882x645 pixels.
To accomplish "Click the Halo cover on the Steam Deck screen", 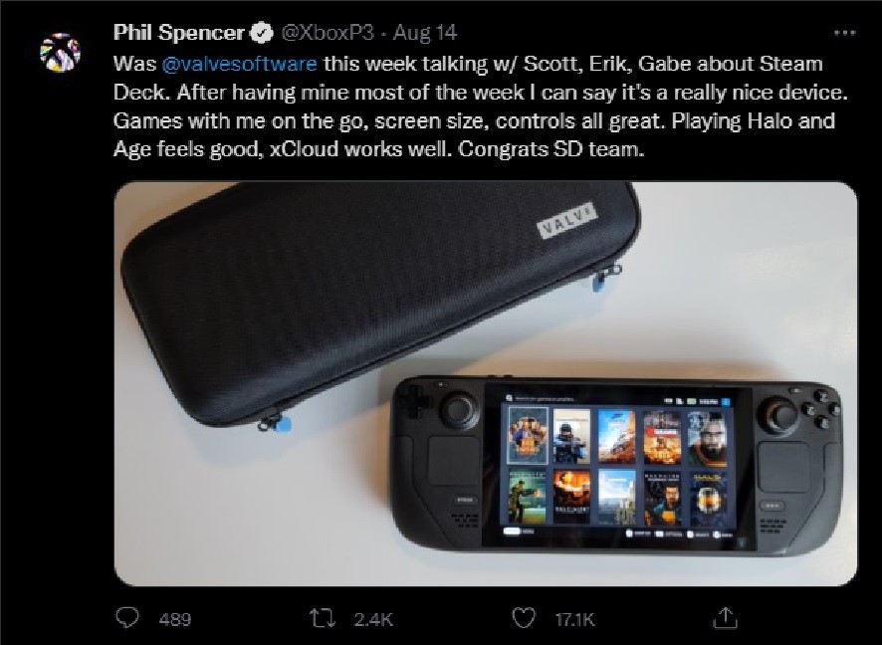I will tap(709, 500).
